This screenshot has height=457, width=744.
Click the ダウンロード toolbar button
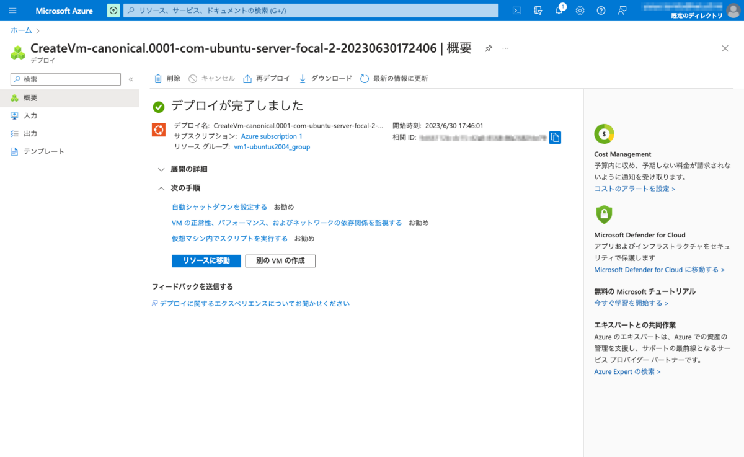[325, 79]
